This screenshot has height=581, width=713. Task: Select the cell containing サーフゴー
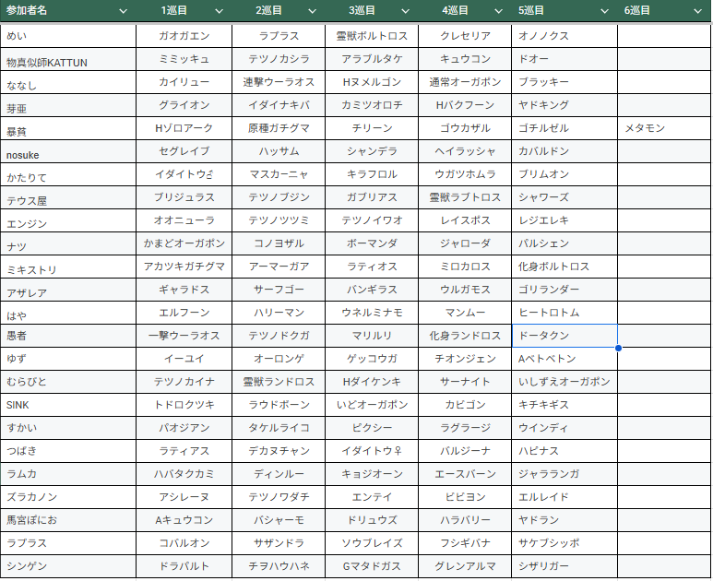click(279, 290)
